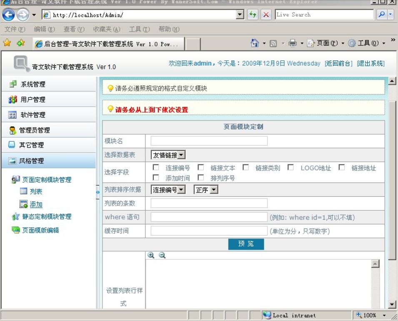Open the 工具(T) menu
Image resolution: width=398 pixels, height=321 pixels.
(139, 29)
